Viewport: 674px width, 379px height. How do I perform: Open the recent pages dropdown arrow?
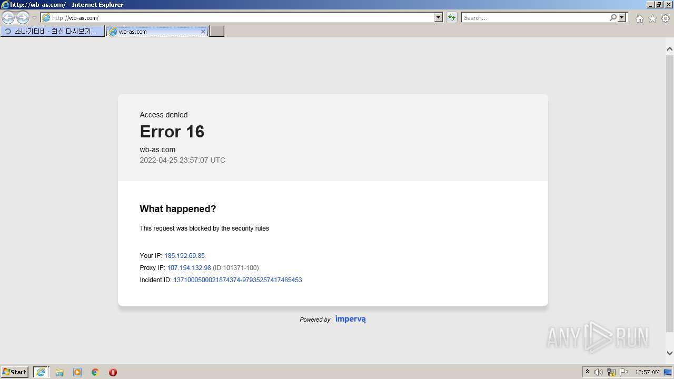pos(34,18)
